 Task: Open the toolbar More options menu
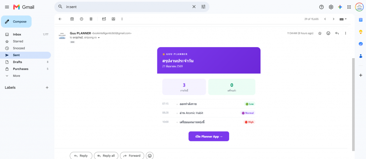point(122,19)
